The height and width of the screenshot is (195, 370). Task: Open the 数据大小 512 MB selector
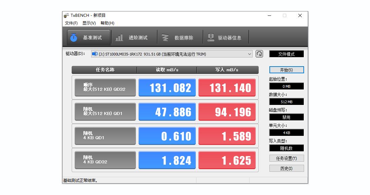tap(286, 102)
